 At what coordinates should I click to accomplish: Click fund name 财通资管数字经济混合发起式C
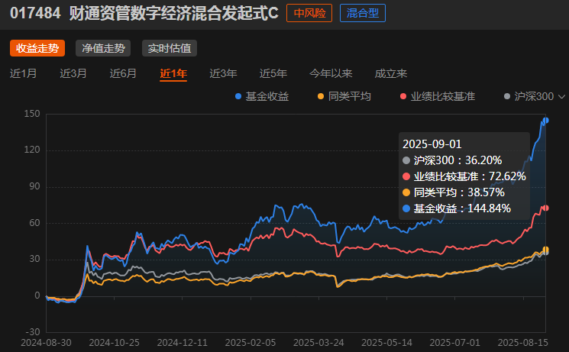[174, 13]
